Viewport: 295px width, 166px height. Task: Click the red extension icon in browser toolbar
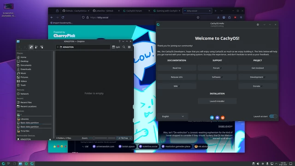pos(235,18)
